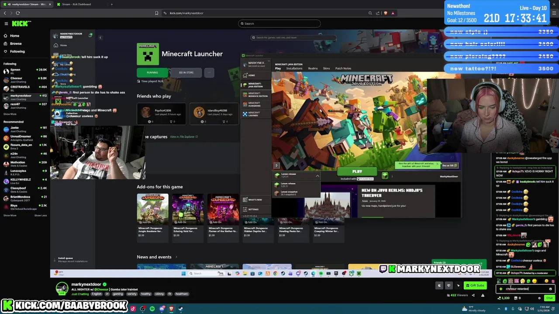Open emoji picker in chat input
Viewport: 559px width, 314px height.
tap(550, 289)
